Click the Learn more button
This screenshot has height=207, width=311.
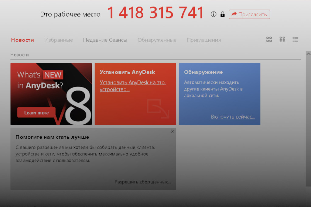coord(36,113)
